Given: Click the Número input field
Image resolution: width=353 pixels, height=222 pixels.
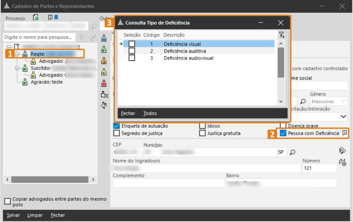Looking at the screenshot, I should click(319, 168).
